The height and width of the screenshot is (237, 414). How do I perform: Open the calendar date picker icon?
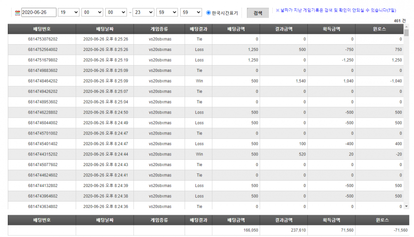click(x=18, y=13)
